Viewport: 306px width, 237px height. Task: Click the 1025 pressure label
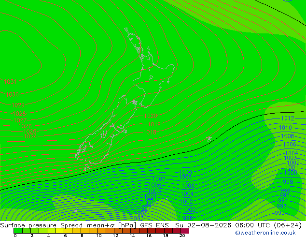30,132
